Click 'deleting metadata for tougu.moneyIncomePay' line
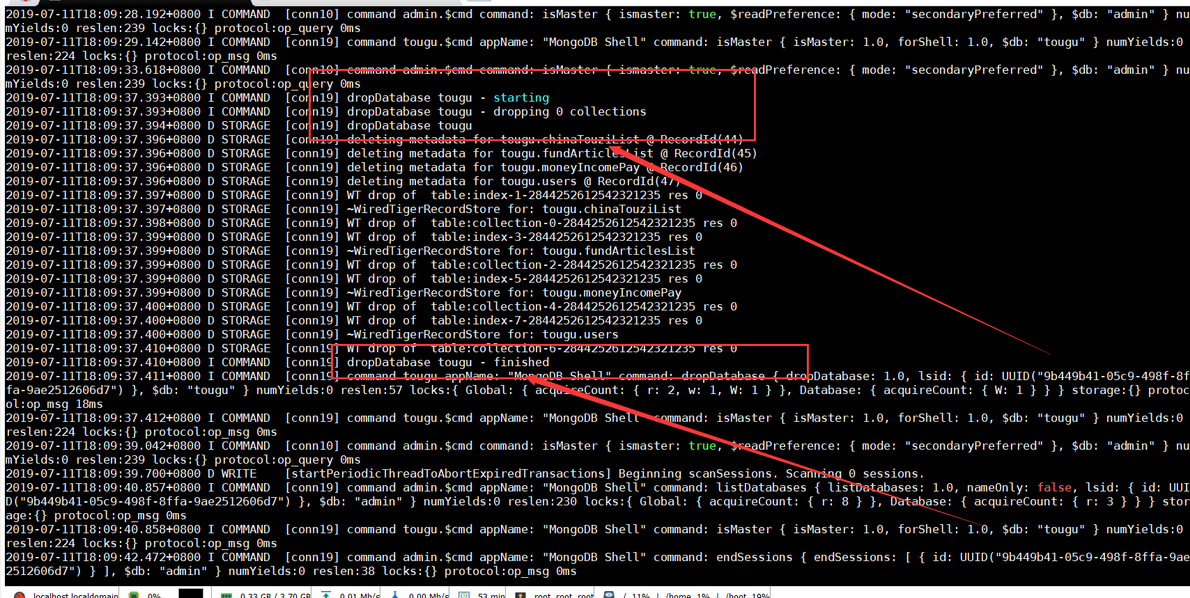The width and height of the screenshot is (1190, 598). click(493, 167)
